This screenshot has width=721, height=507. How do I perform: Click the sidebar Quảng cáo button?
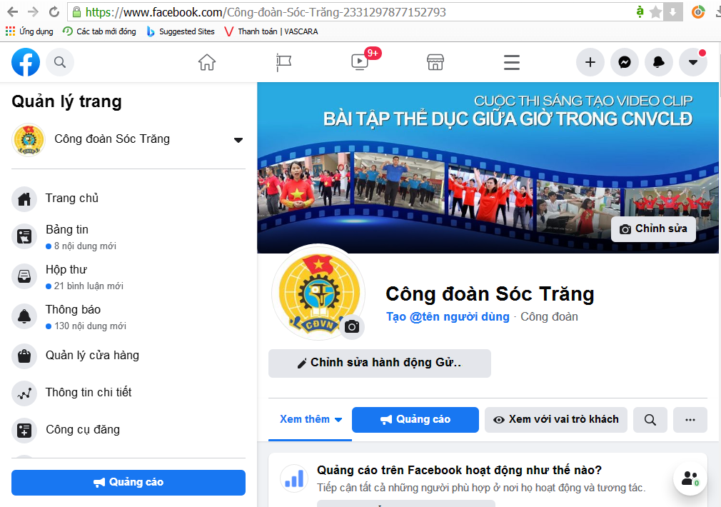(x=128, y=483)
